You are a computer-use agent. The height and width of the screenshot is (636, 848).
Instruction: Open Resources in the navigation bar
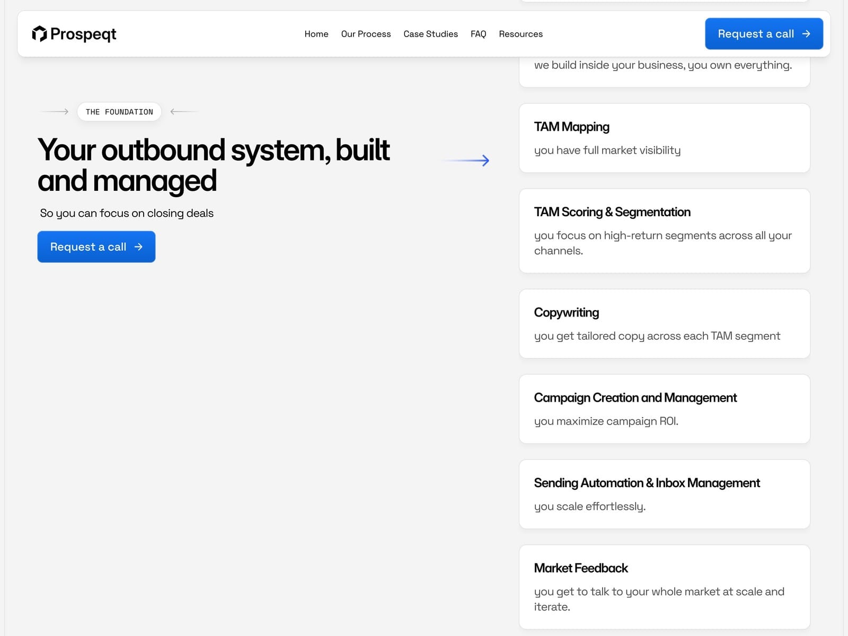tap(520, 34)
